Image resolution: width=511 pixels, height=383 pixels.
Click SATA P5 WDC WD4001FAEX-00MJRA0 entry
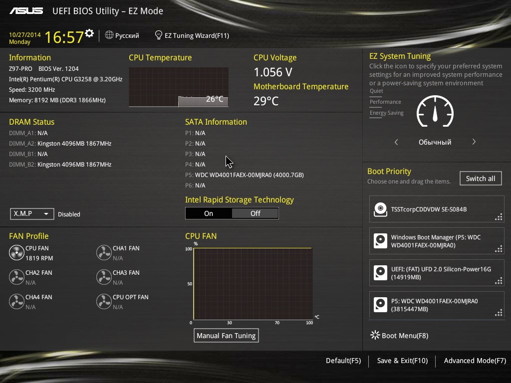245,175
